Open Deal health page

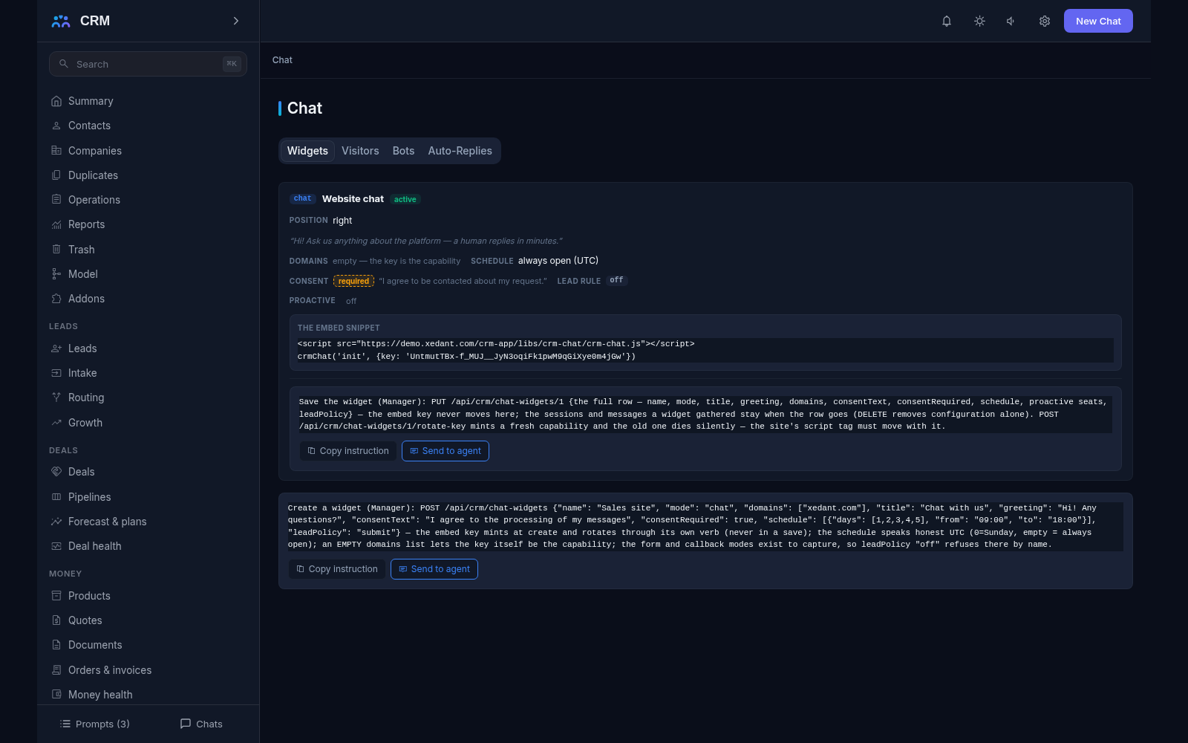[148, 546]
